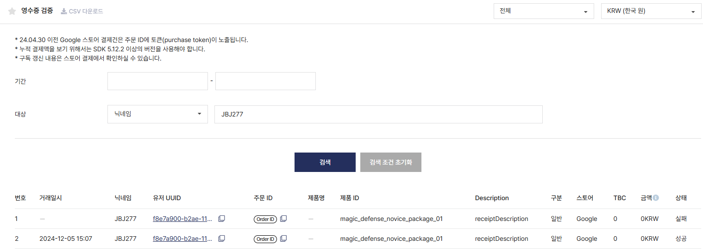Open the 전체 filter dropdown
The height and width of the screenshot is (251, 703).
coord(544,11)
